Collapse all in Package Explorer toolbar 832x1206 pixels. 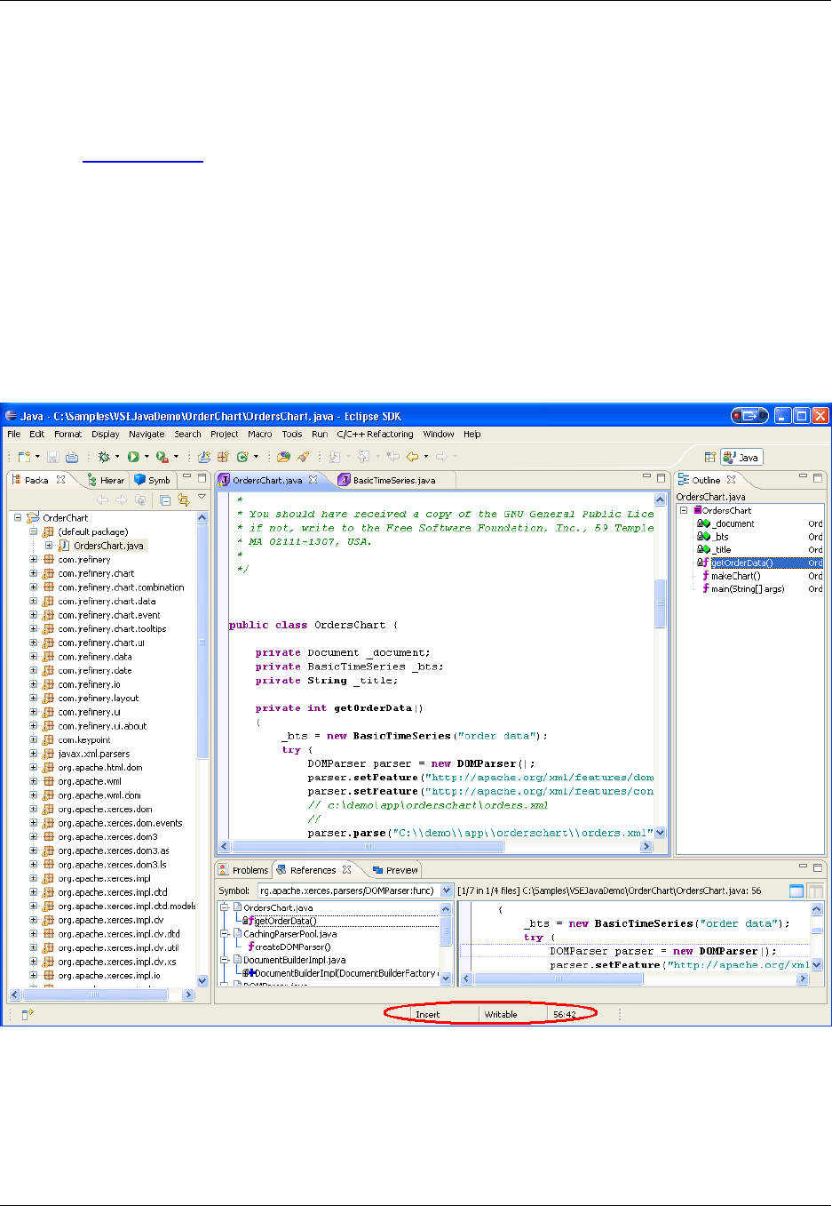point(165,499)
